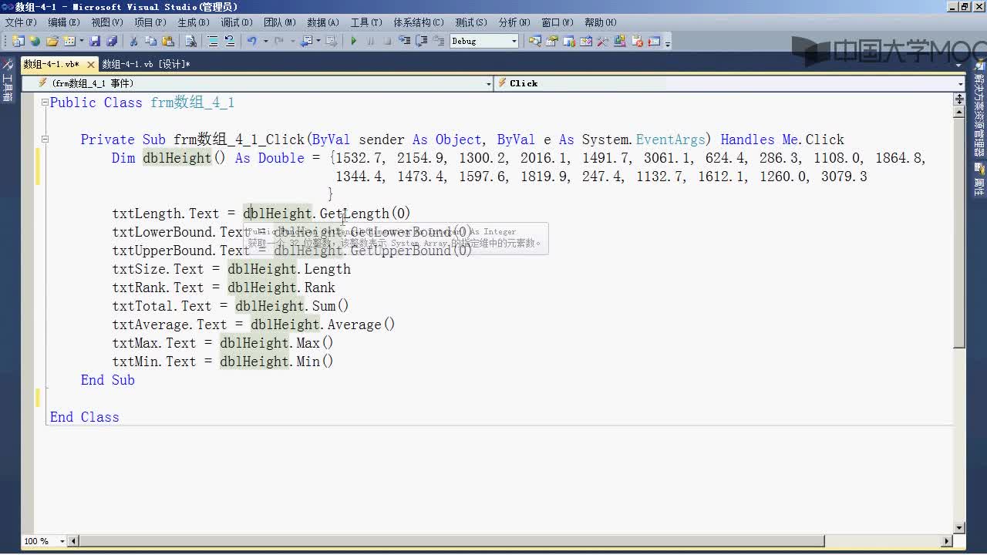Click the Navigate Backward icon

[x=307, y=41]
